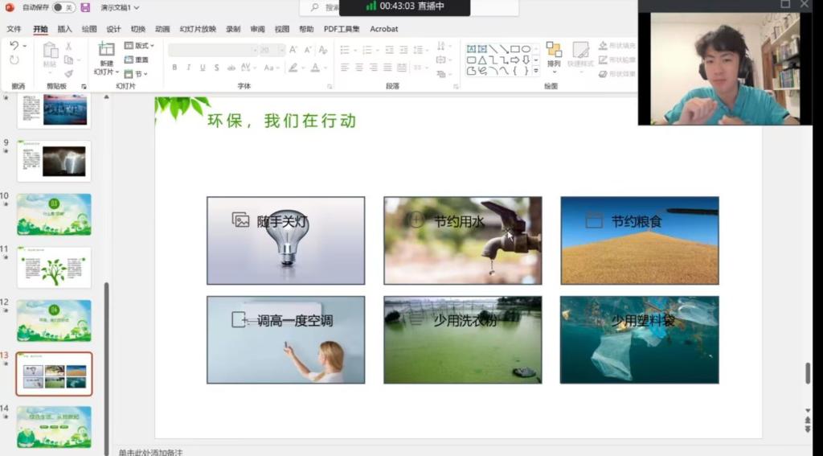Screen dimensions: 823x456
Task: Switch to the Animations (动画) tab
Action: pyautogui.click(x=162, y=29)
